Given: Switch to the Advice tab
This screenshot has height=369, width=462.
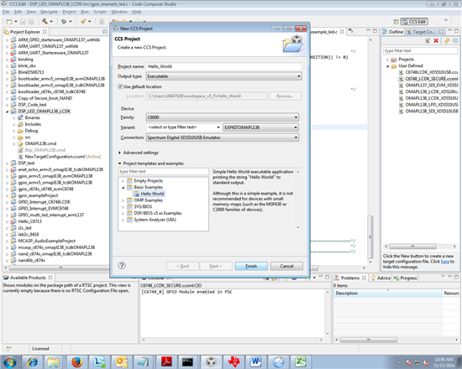Looking at the screenshot, I should coord(381,278).
